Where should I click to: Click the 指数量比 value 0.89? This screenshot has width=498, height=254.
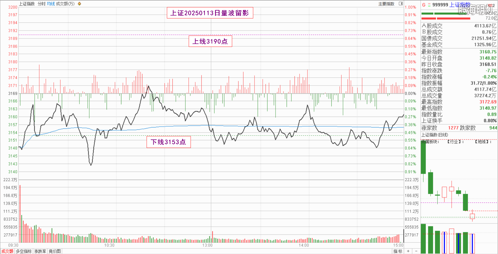pos(492,114)
